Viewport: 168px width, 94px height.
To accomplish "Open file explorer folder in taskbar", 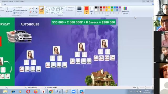I will pyautogui.click(x=5, y=92).
